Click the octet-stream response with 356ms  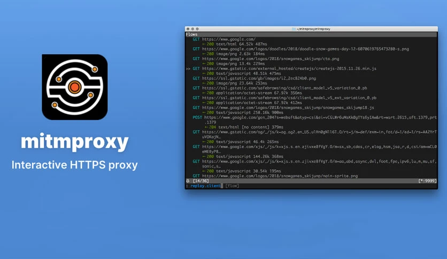pos(252,93)
